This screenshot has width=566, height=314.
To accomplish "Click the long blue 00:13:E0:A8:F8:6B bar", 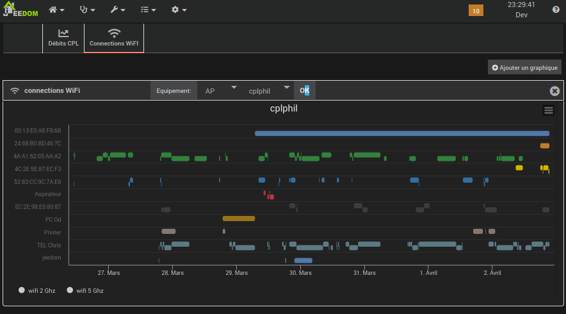I will pyautogui.click(x=401, y=133).
